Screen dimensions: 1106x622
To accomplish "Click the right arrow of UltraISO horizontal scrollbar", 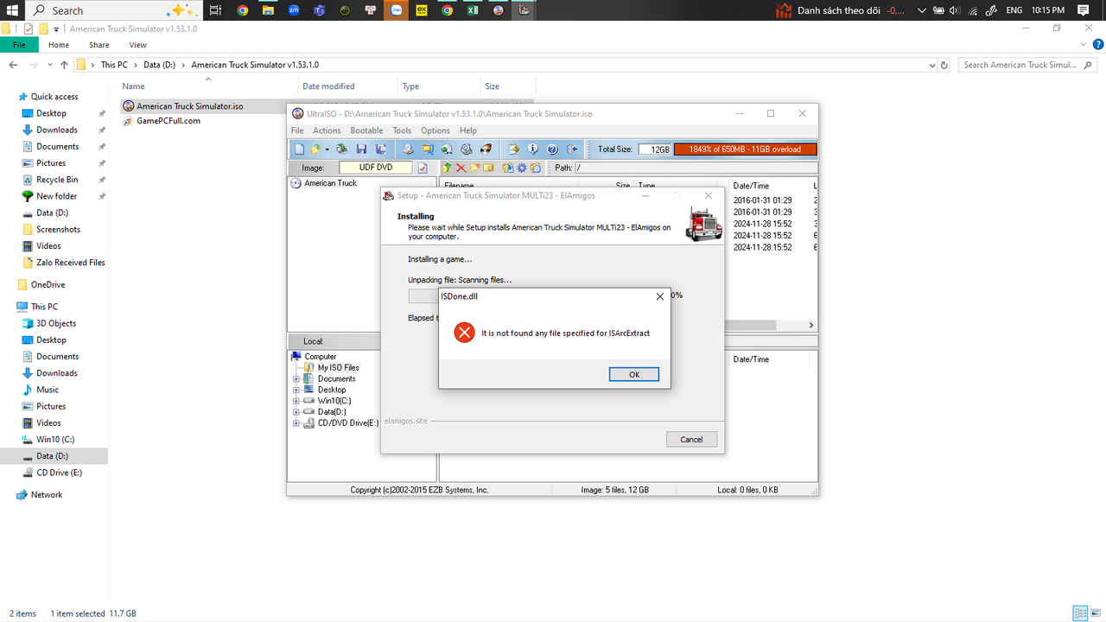I will pos(811,326).
